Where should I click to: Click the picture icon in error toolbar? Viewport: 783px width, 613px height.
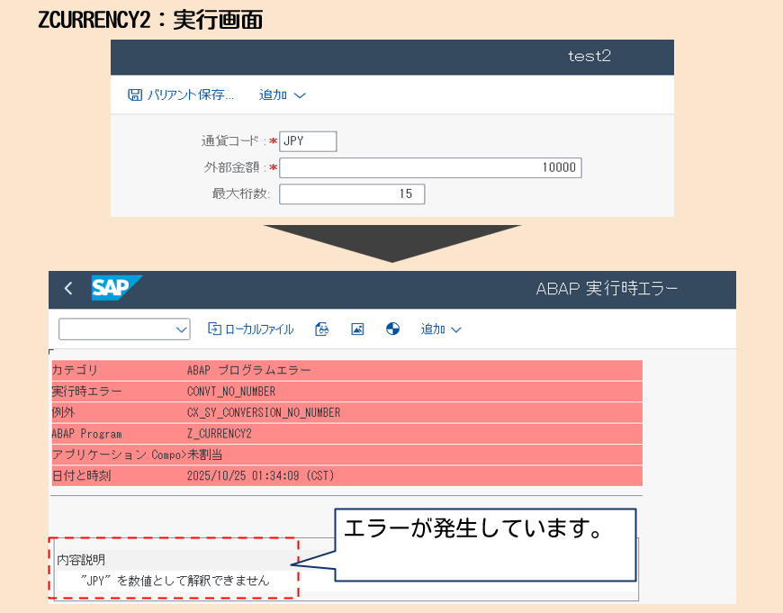point(357,329)
